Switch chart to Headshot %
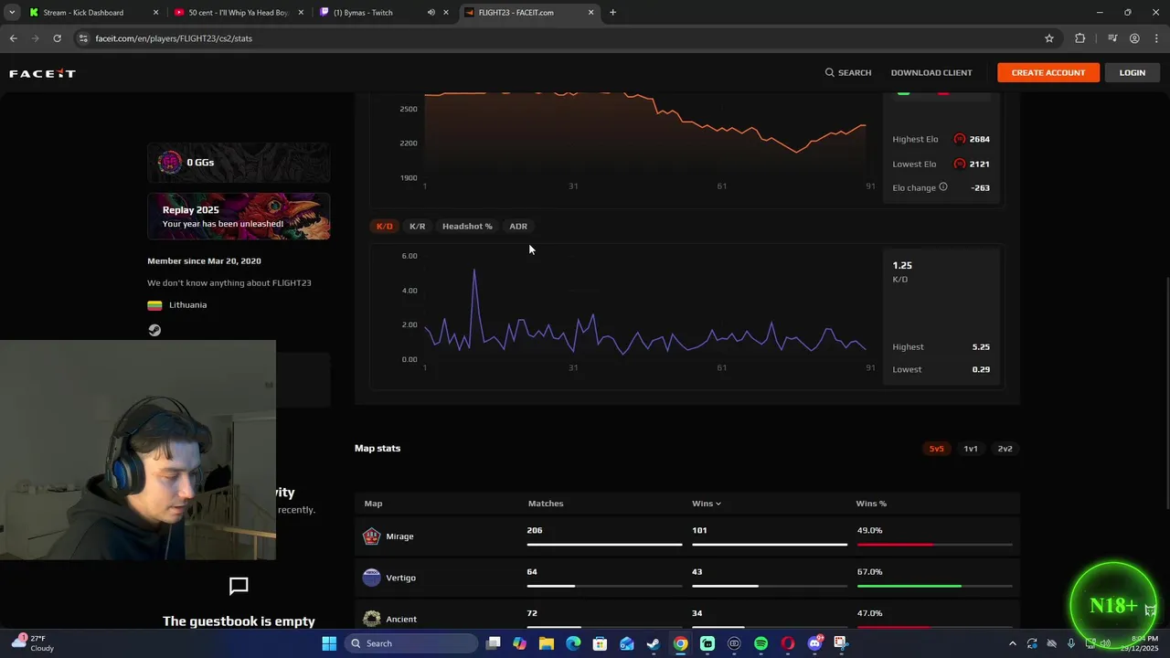The width and height of the screenshot is (1170, 658). click(467, 226)
